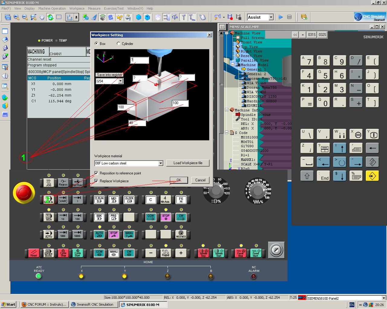
Task: Click the red Reset key on control panel
Action: pyautogui.click(x=34, y=253)
